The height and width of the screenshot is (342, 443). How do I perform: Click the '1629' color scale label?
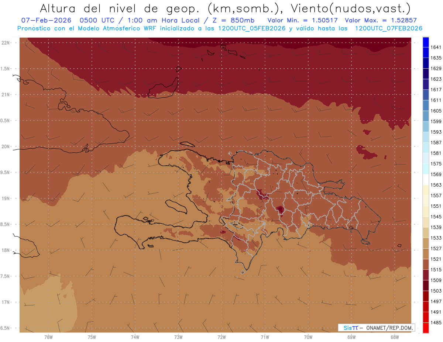436,68
